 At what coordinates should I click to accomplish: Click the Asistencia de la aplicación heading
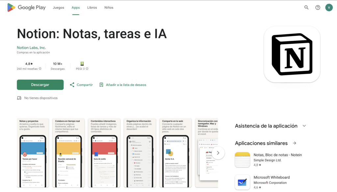pos(266,126)
